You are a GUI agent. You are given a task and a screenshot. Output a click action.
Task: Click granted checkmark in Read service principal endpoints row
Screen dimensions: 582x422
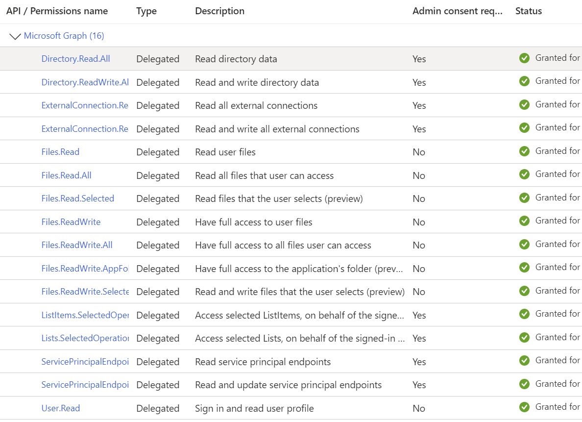[x=525, y=360]
